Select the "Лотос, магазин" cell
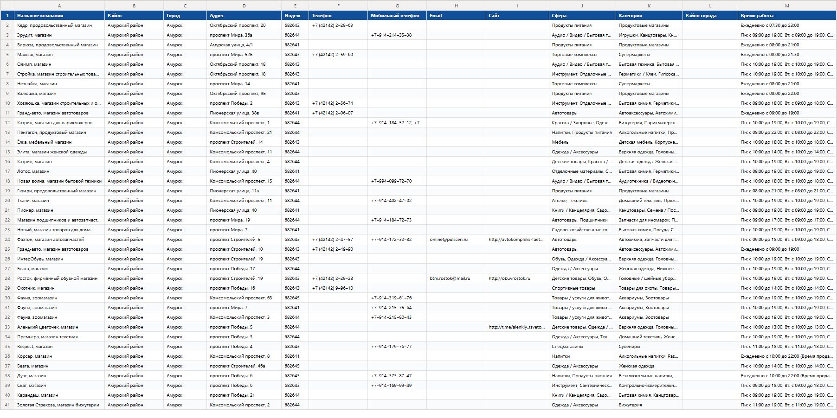This screenshot has width=837, height=418. (x=59, y=171)
